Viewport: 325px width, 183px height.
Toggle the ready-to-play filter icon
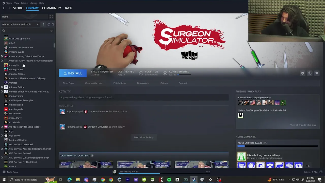pyautogui.click(x=53, y=24)
